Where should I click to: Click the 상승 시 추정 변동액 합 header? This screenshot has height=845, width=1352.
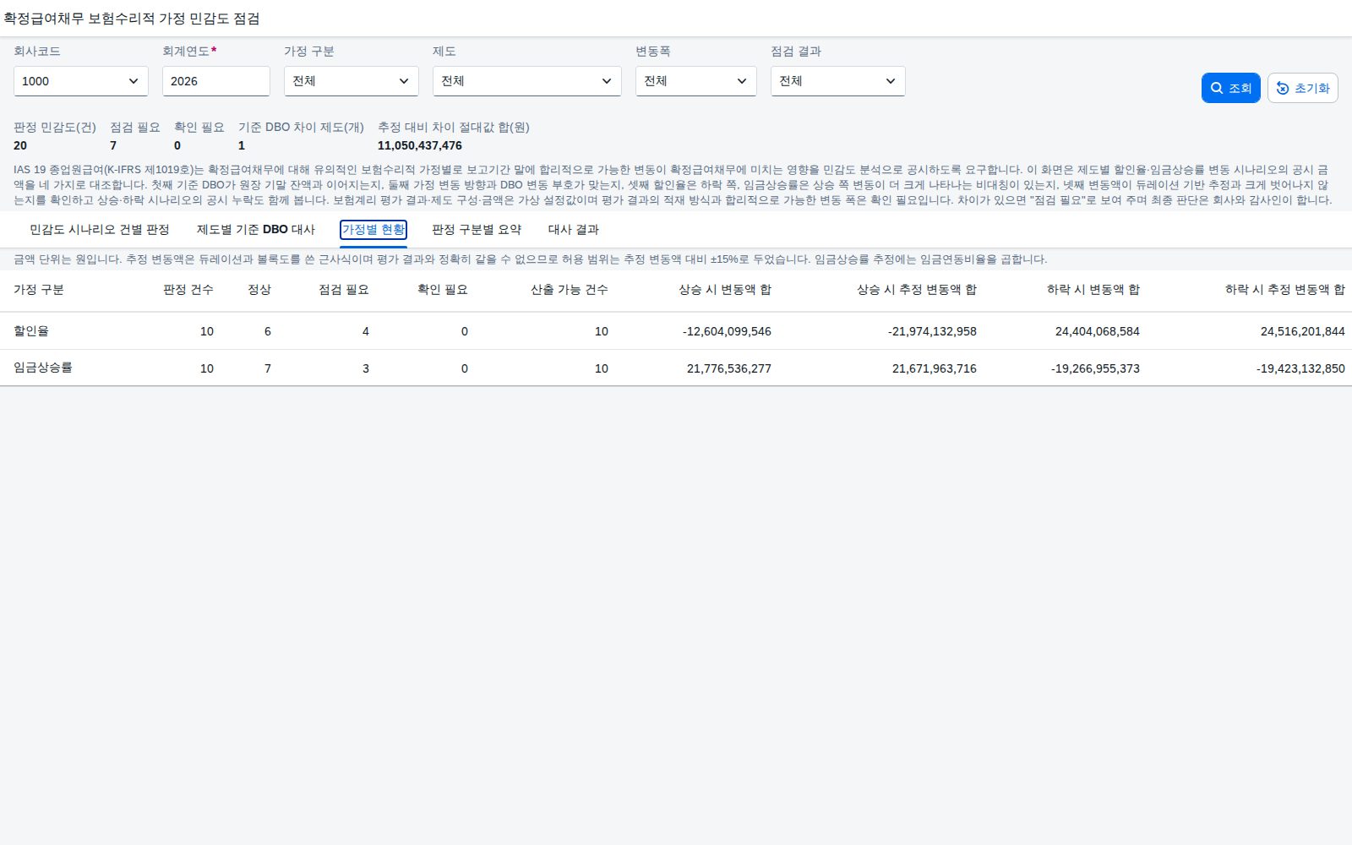pos(917,290)
